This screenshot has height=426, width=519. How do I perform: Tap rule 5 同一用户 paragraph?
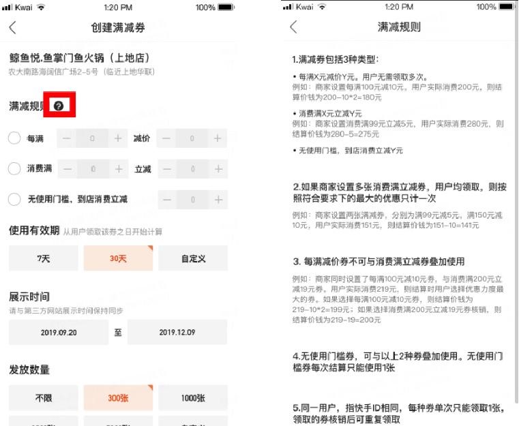tap(398, 414)
